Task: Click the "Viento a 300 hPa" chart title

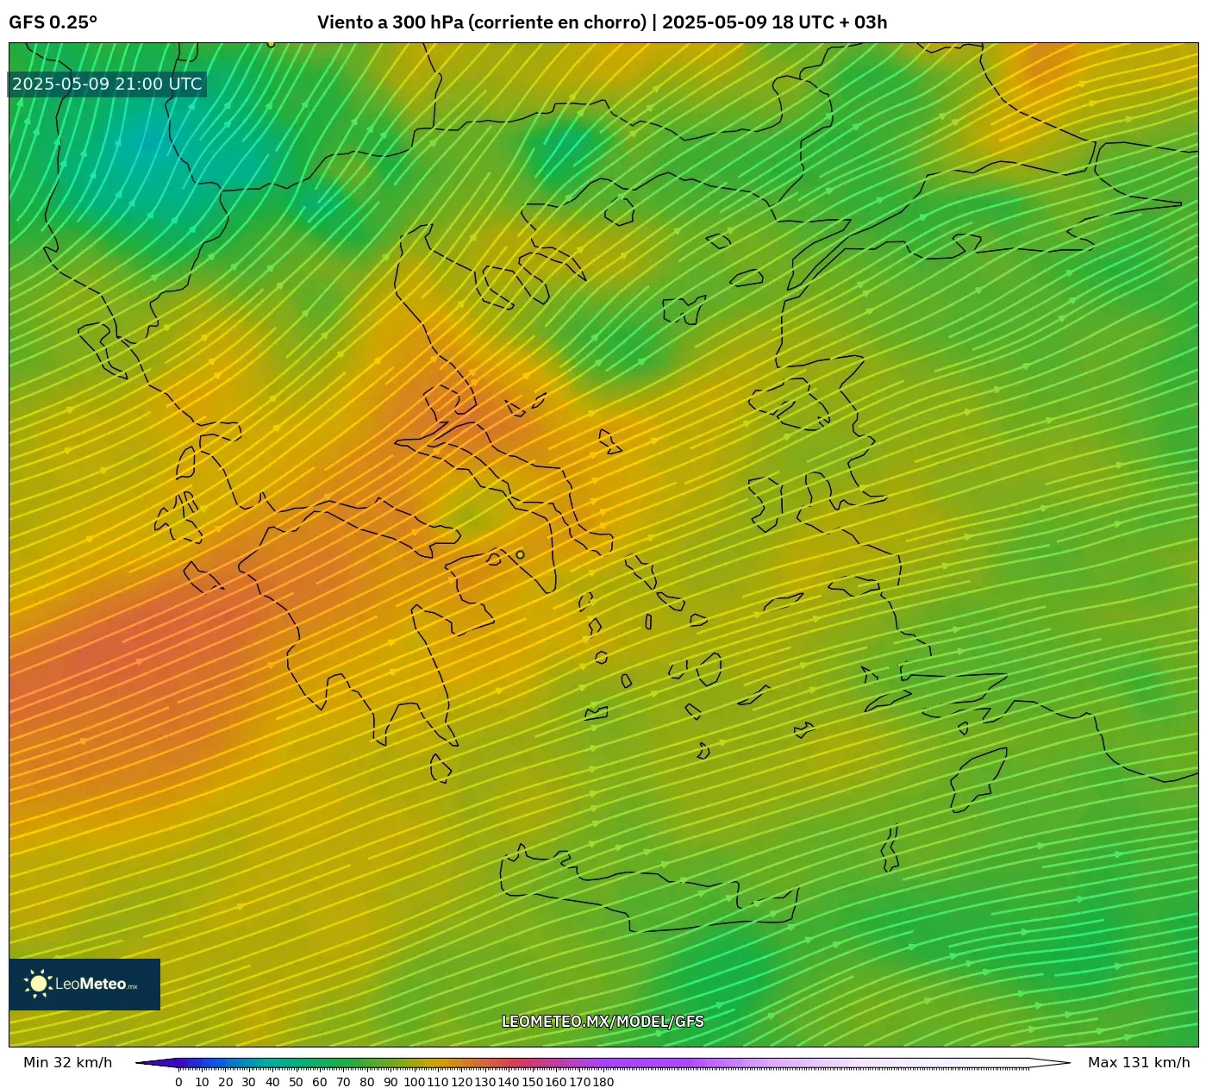Action: 602,22
